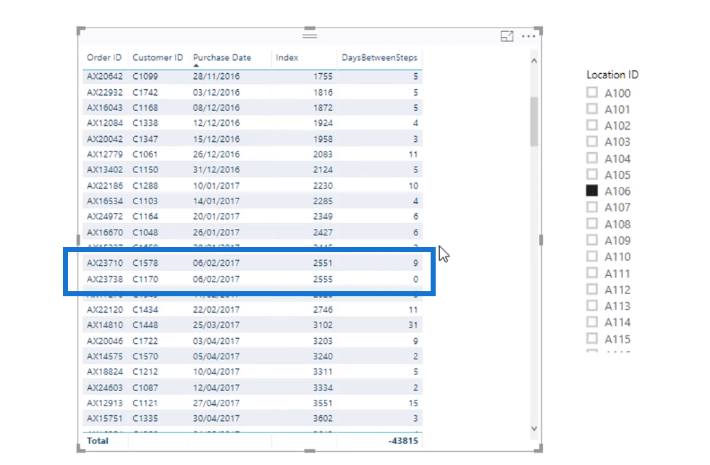Select the AX23710 order cell

pos(105,263)
